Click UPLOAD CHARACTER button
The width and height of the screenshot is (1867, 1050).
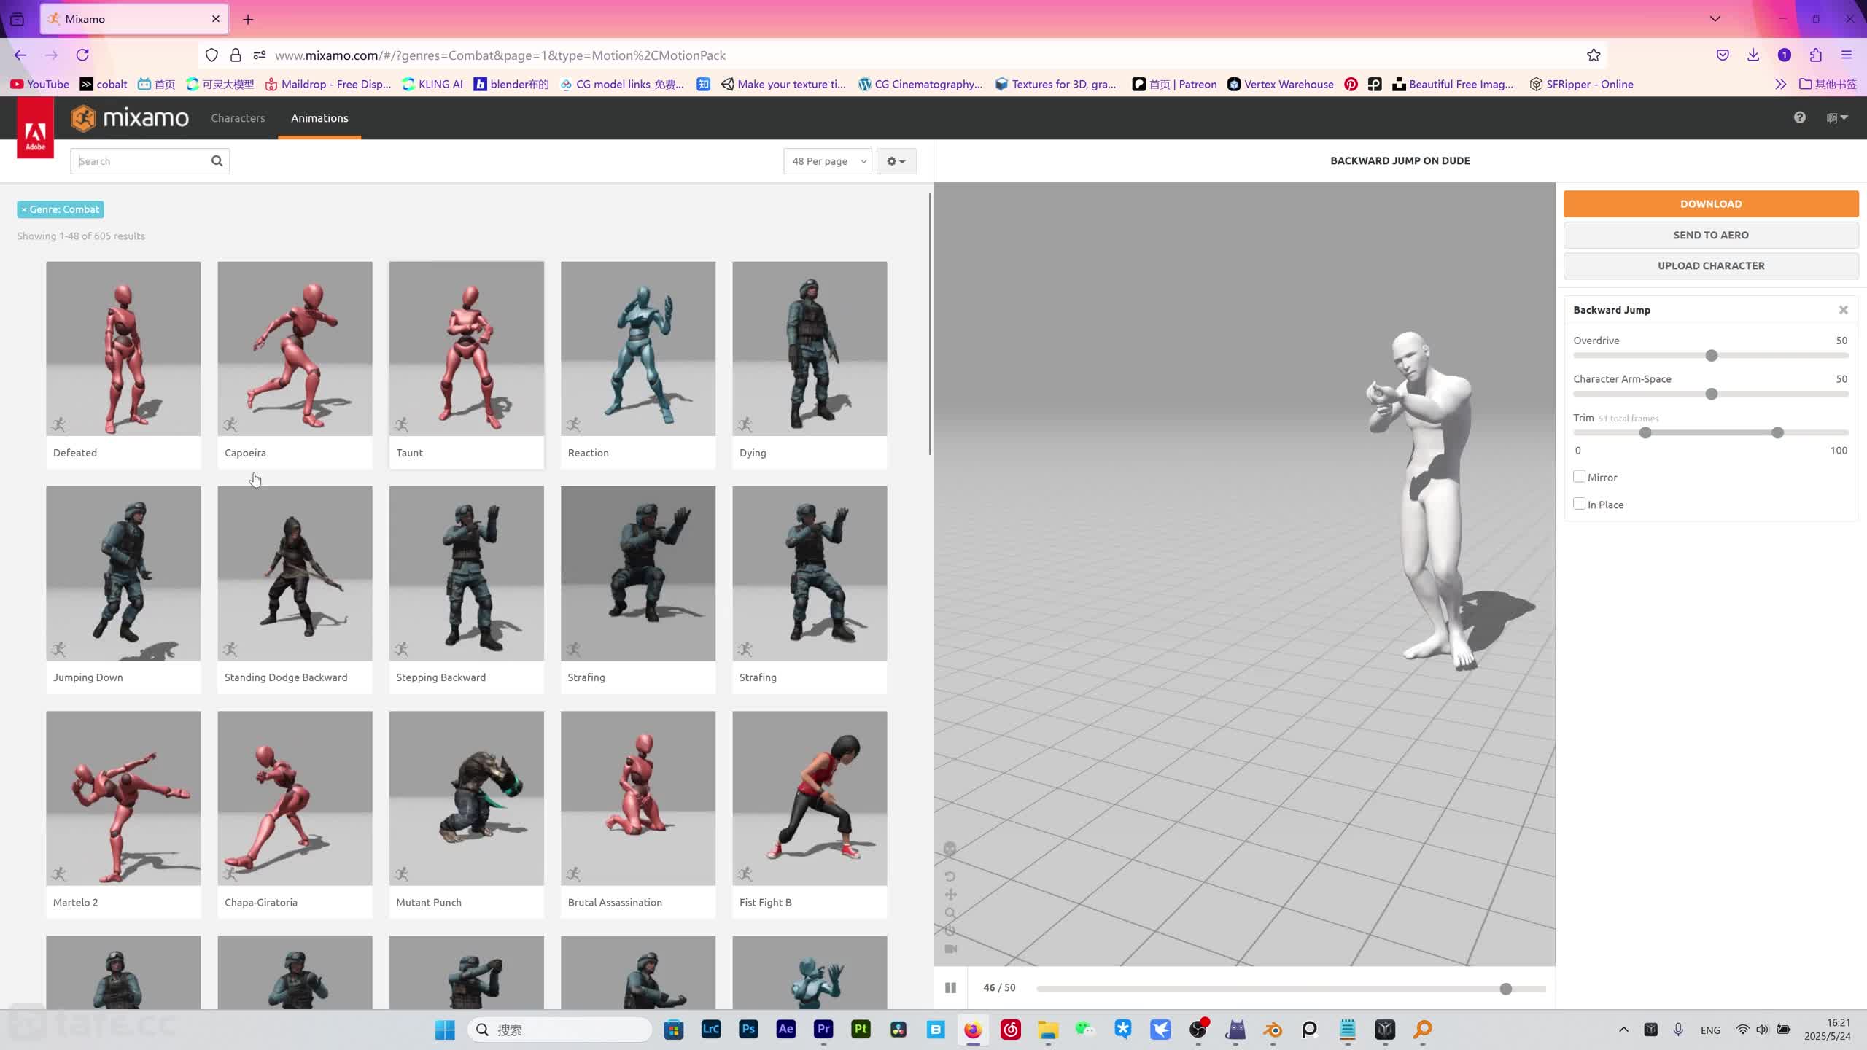(1711, 265)
